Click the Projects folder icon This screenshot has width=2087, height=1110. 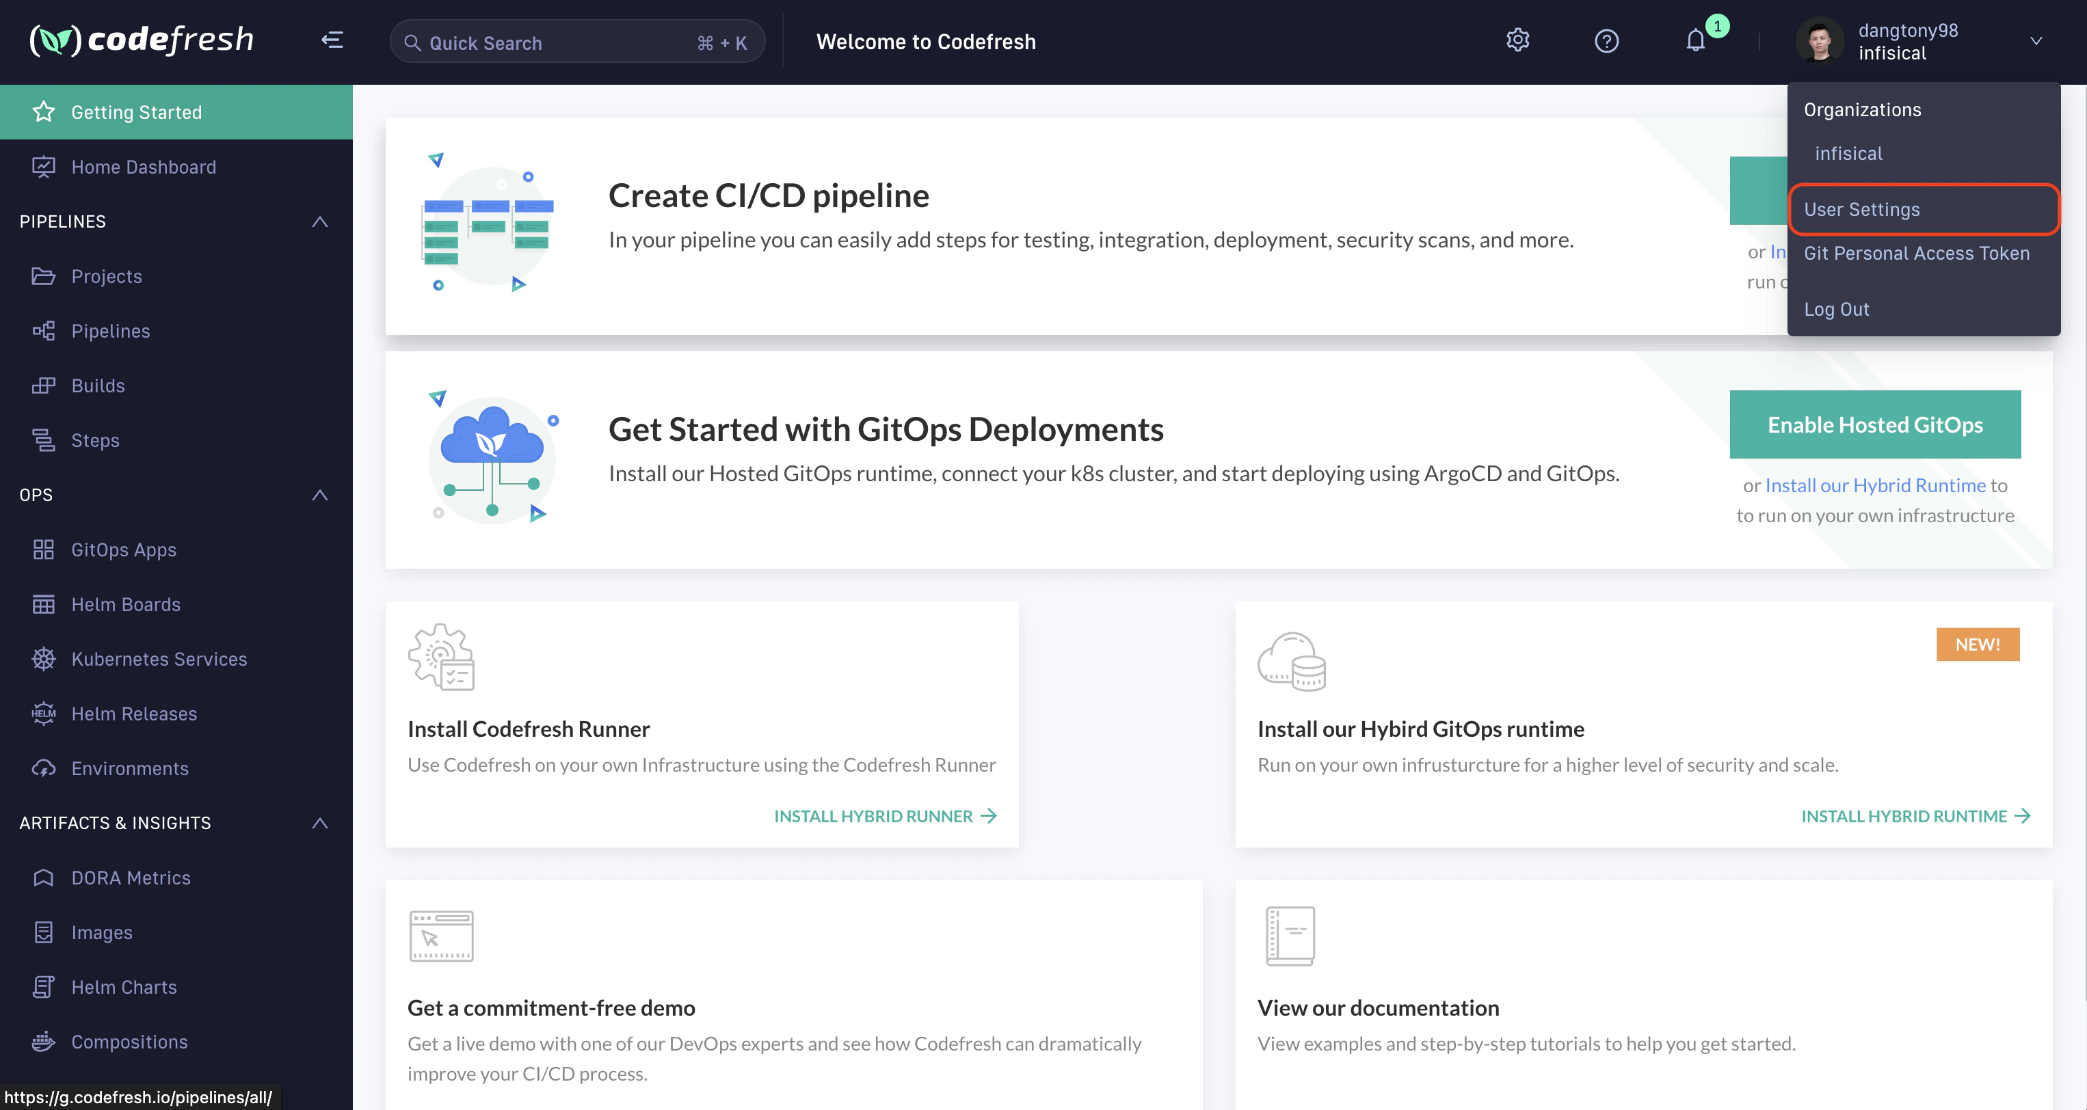click(44, 276)
